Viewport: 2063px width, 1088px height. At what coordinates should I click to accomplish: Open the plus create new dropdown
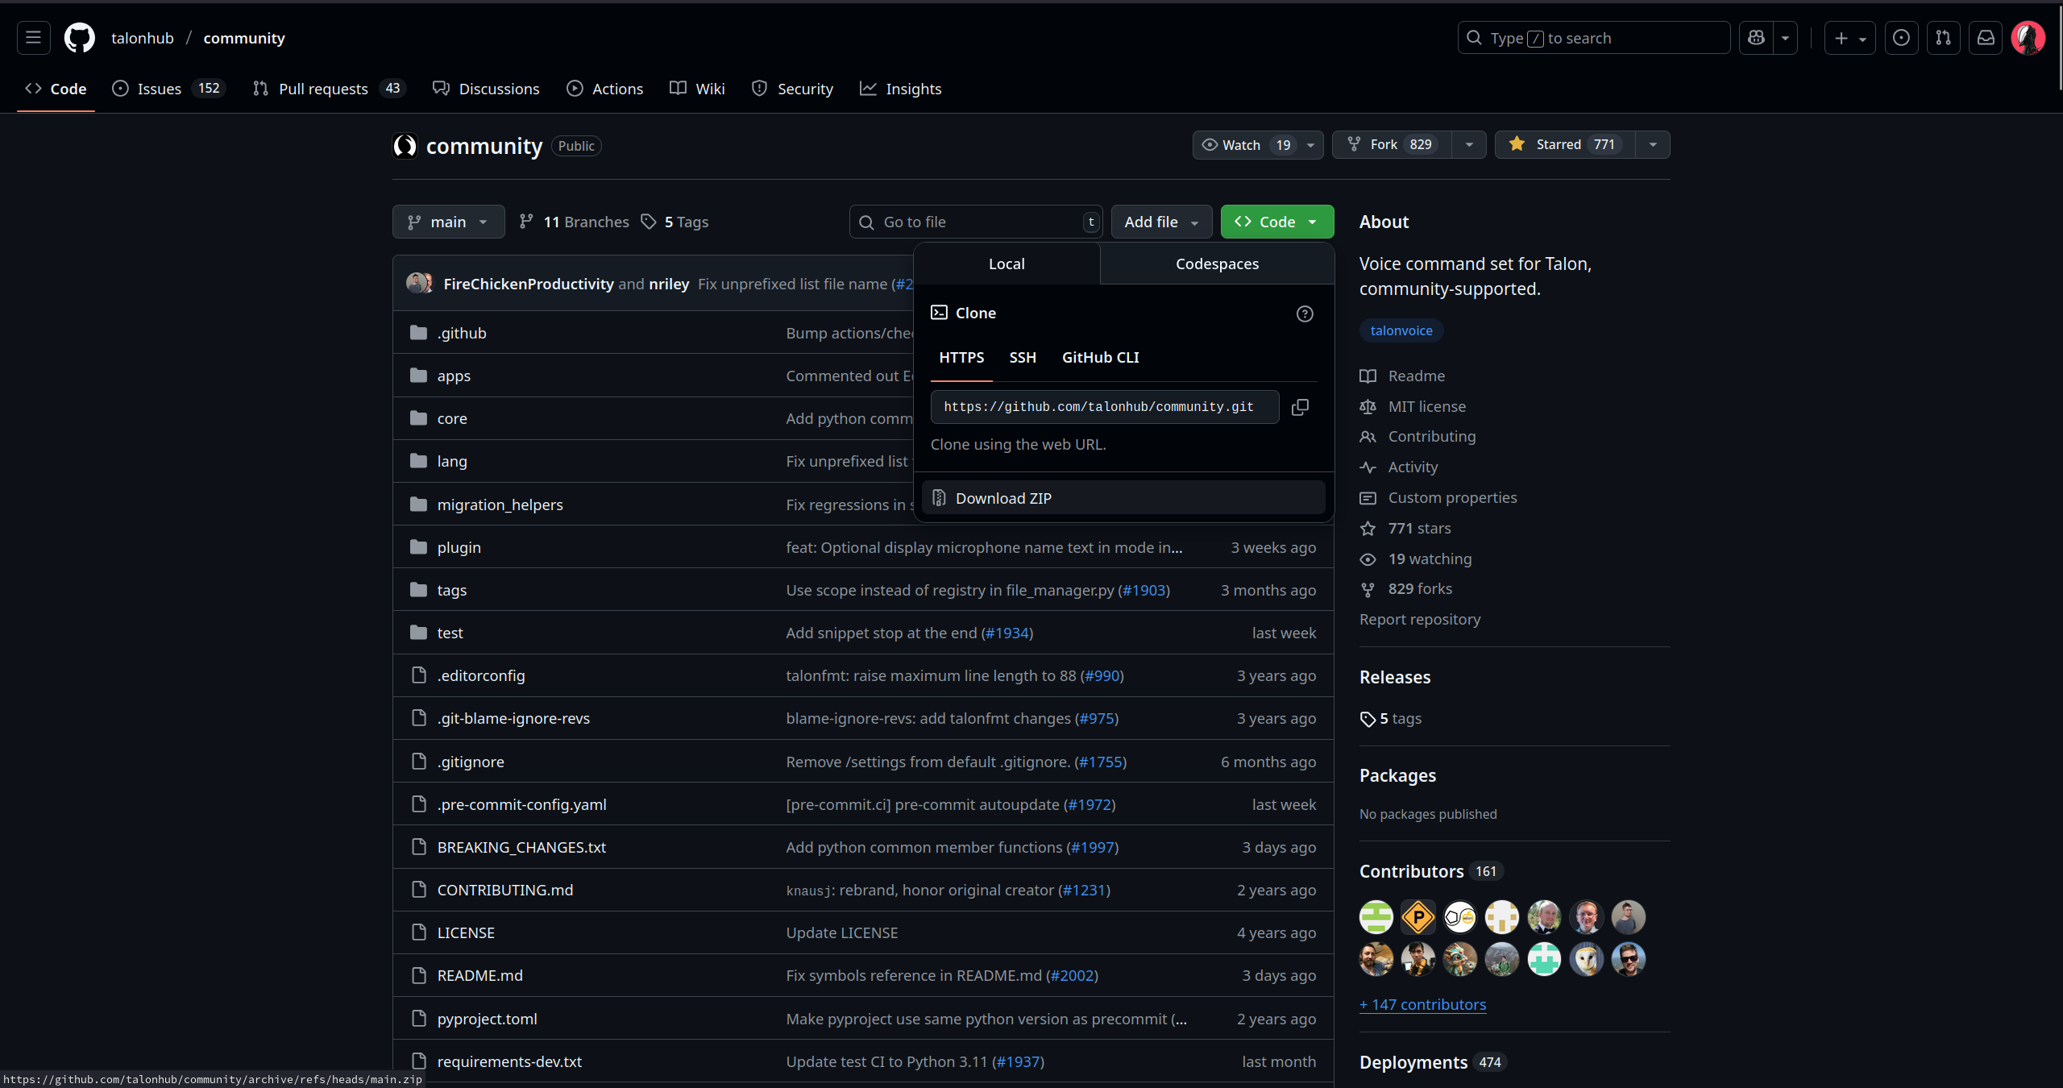tap(1849, 38)
